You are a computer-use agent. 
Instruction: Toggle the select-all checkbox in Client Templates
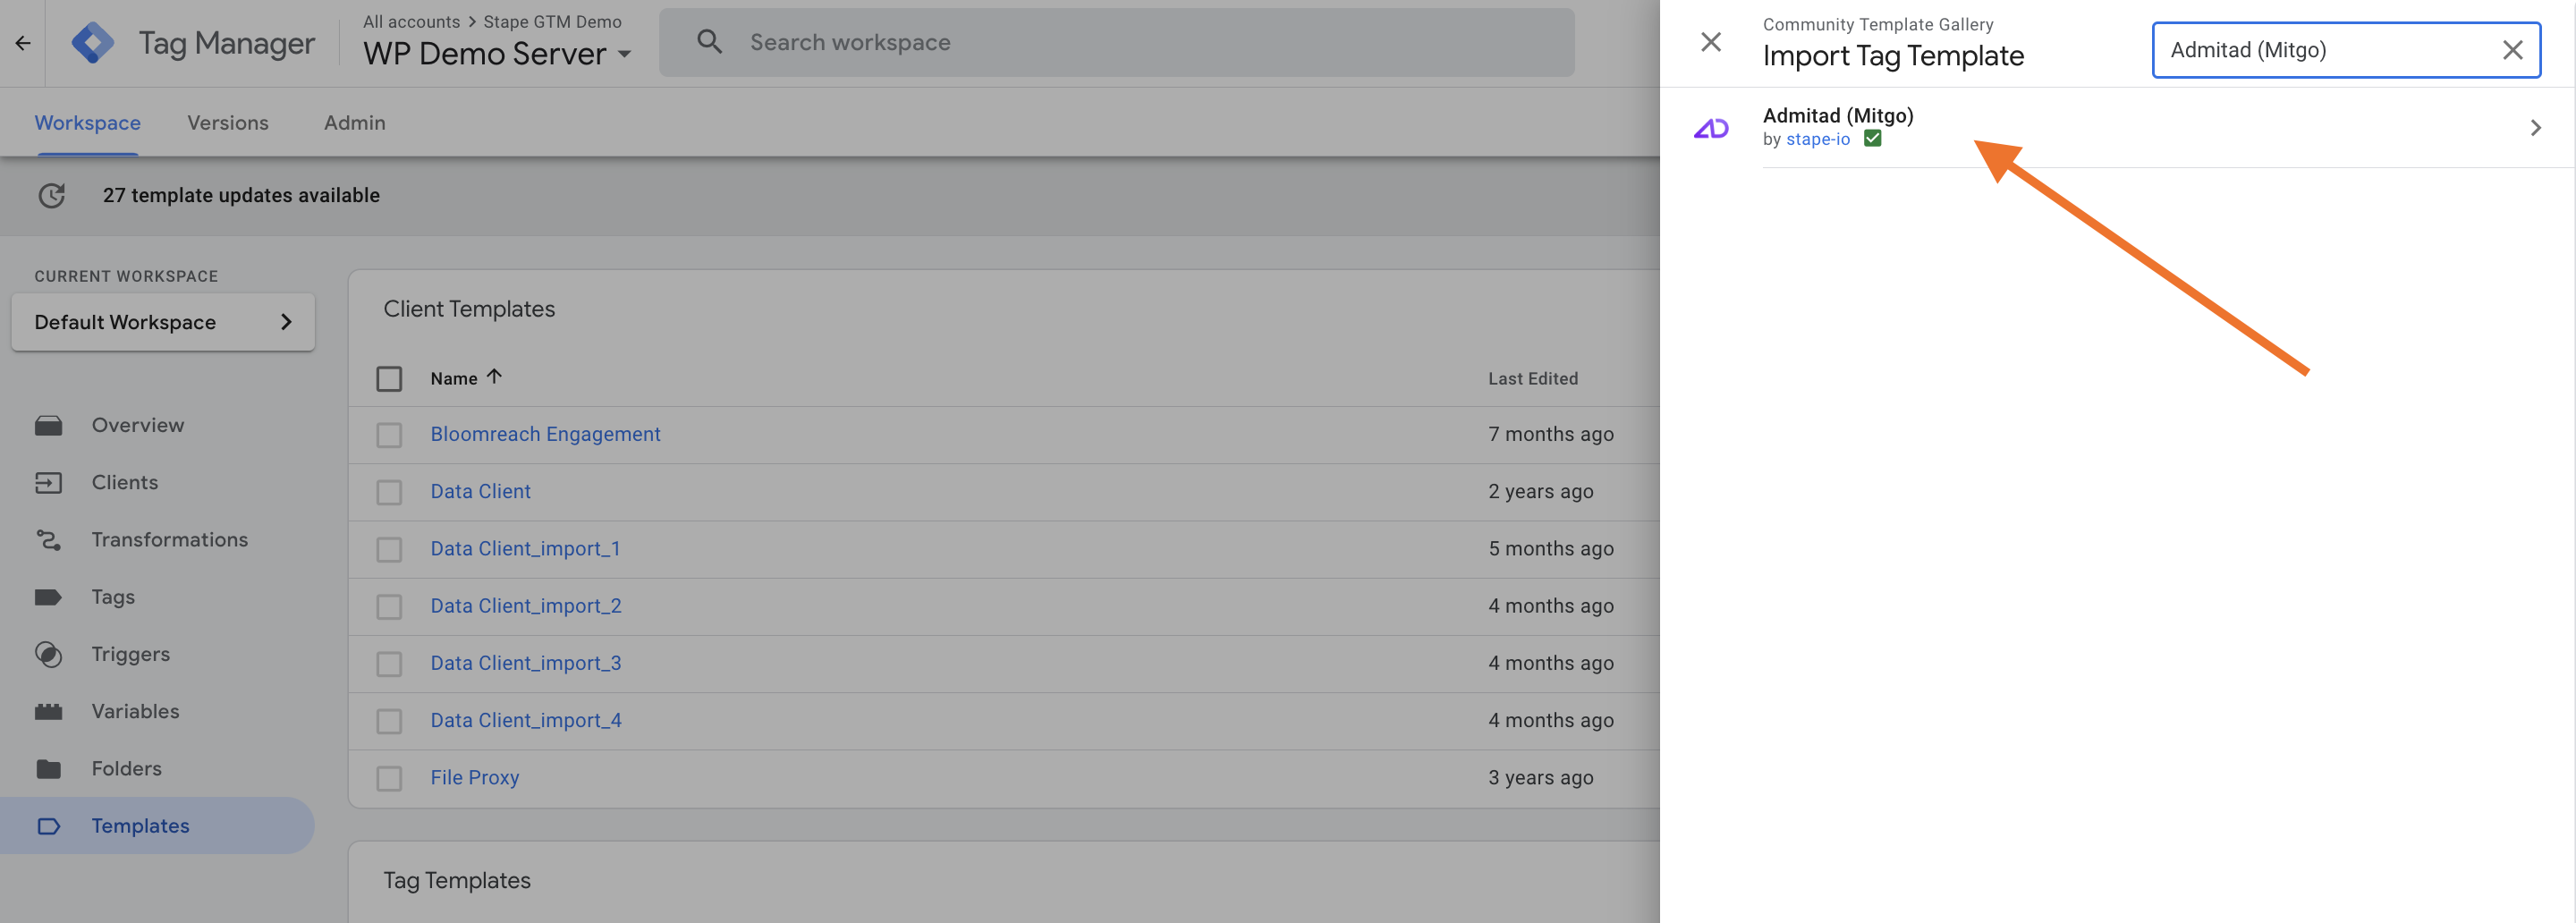(x=389, y=379)
